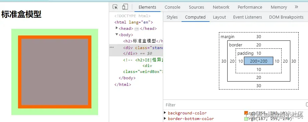
Task: Click the margin label in box model
Action: point(228,37)
